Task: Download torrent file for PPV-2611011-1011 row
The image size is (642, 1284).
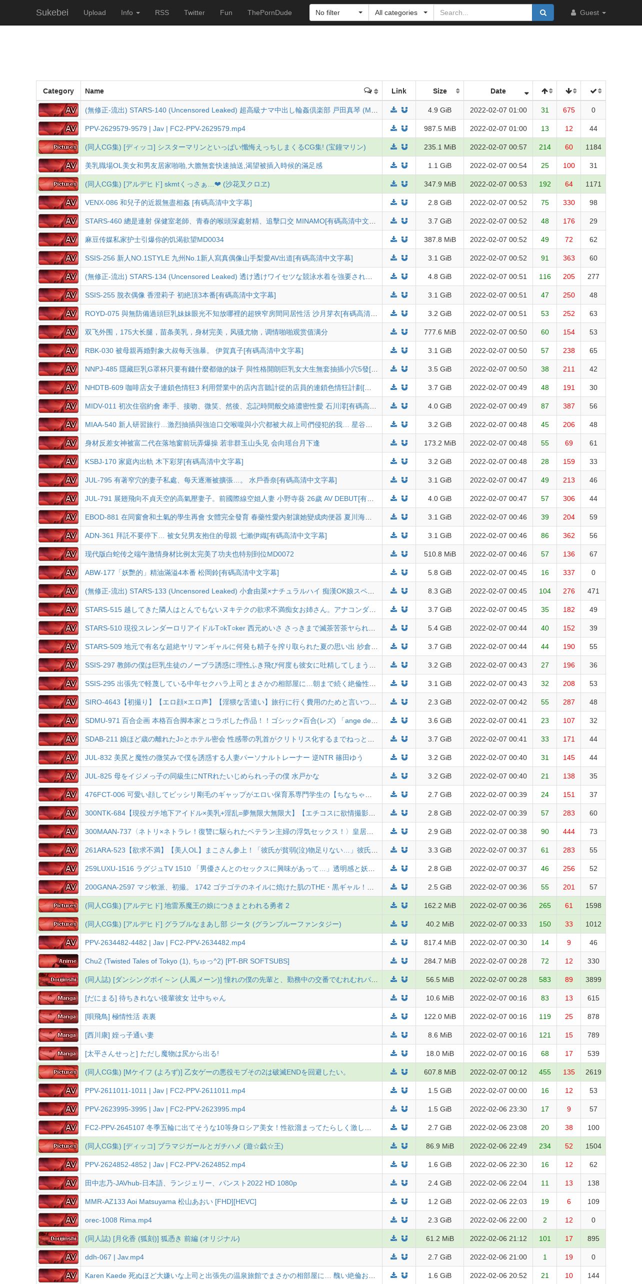Action: pos(394,1090)
